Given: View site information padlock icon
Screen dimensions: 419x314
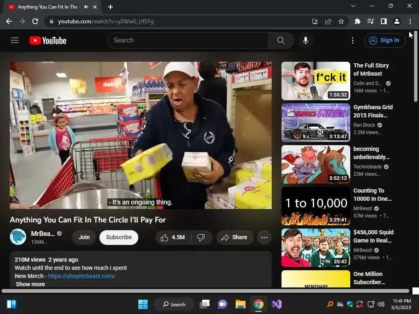Looking at the screenshot, I should (52, 21).
